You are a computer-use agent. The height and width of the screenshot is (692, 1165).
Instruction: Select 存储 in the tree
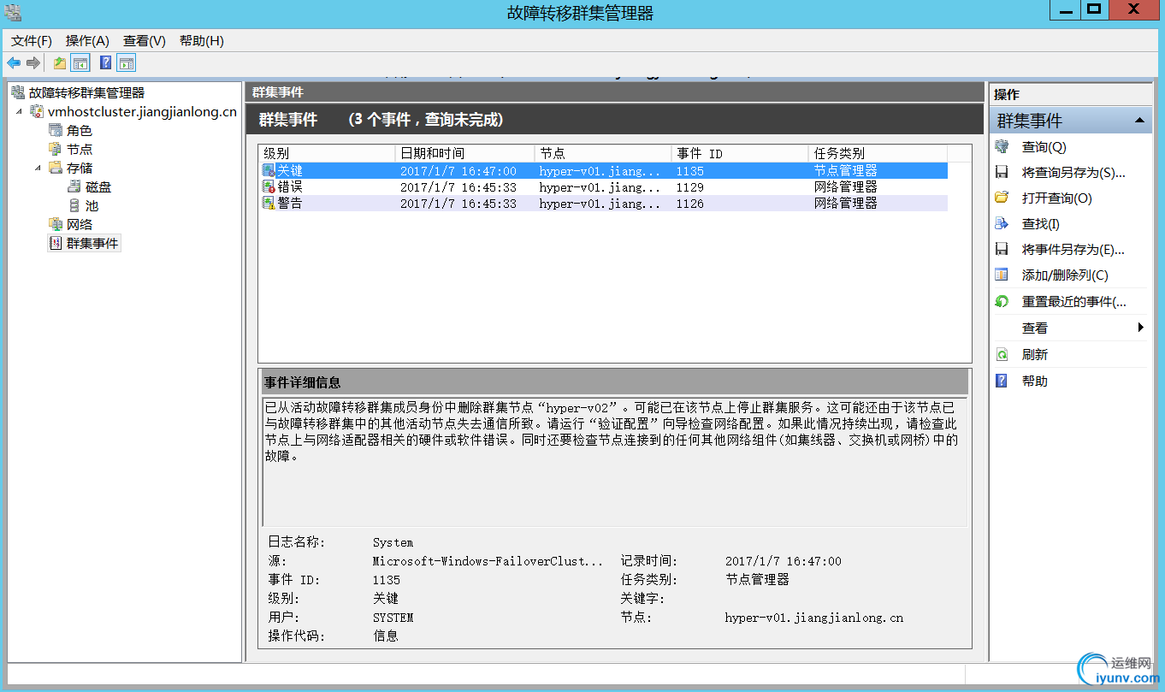[x=79, y=169]
